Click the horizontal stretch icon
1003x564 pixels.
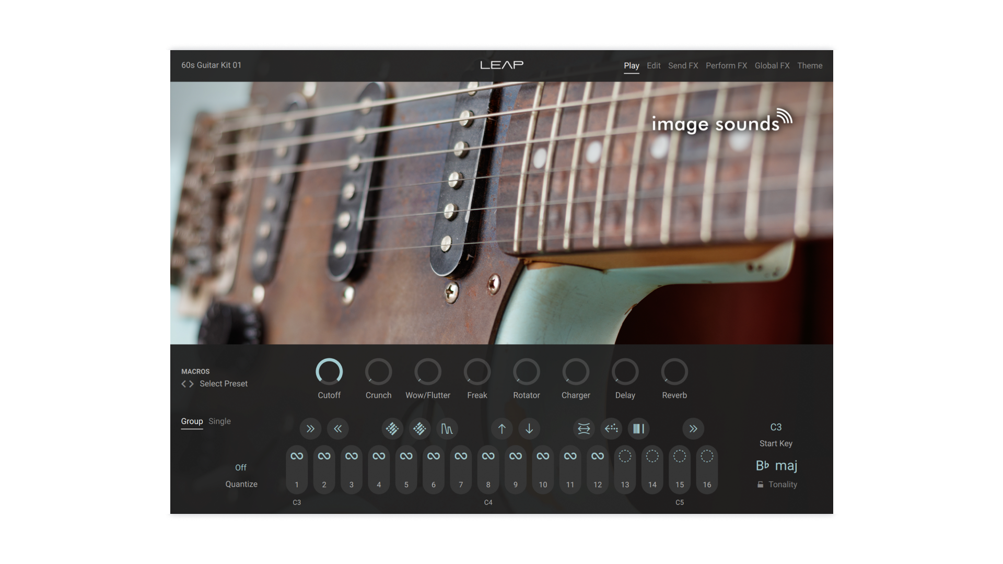(584, 428)
